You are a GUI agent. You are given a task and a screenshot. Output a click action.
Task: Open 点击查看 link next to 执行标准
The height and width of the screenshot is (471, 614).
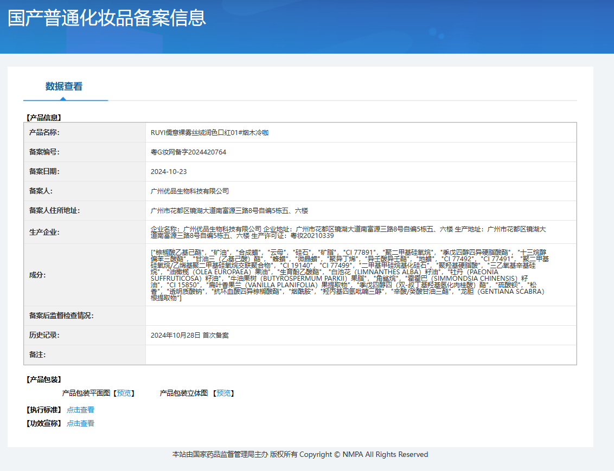coord(80,410)
